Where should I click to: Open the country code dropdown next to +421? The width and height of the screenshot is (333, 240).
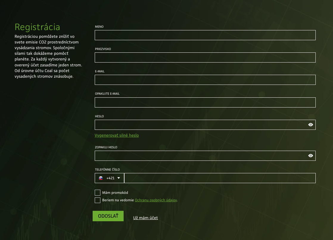(x=119, y=178)
